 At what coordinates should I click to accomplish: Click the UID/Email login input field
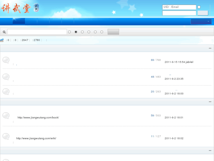click(179, 7)
